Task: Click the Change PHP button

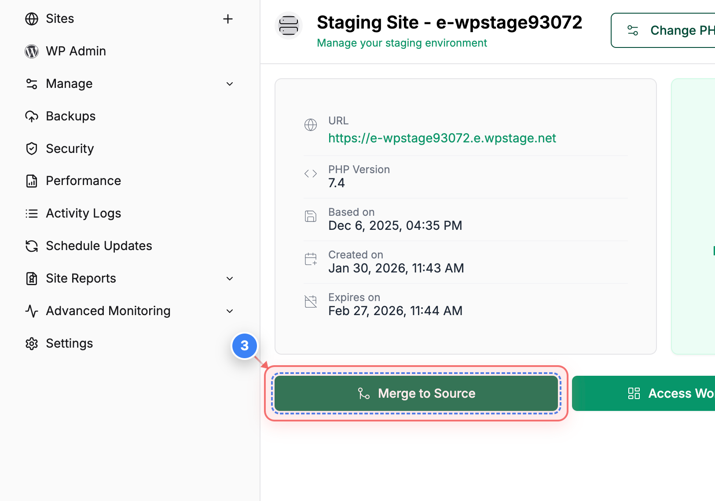Action: (x=669, y=30)
